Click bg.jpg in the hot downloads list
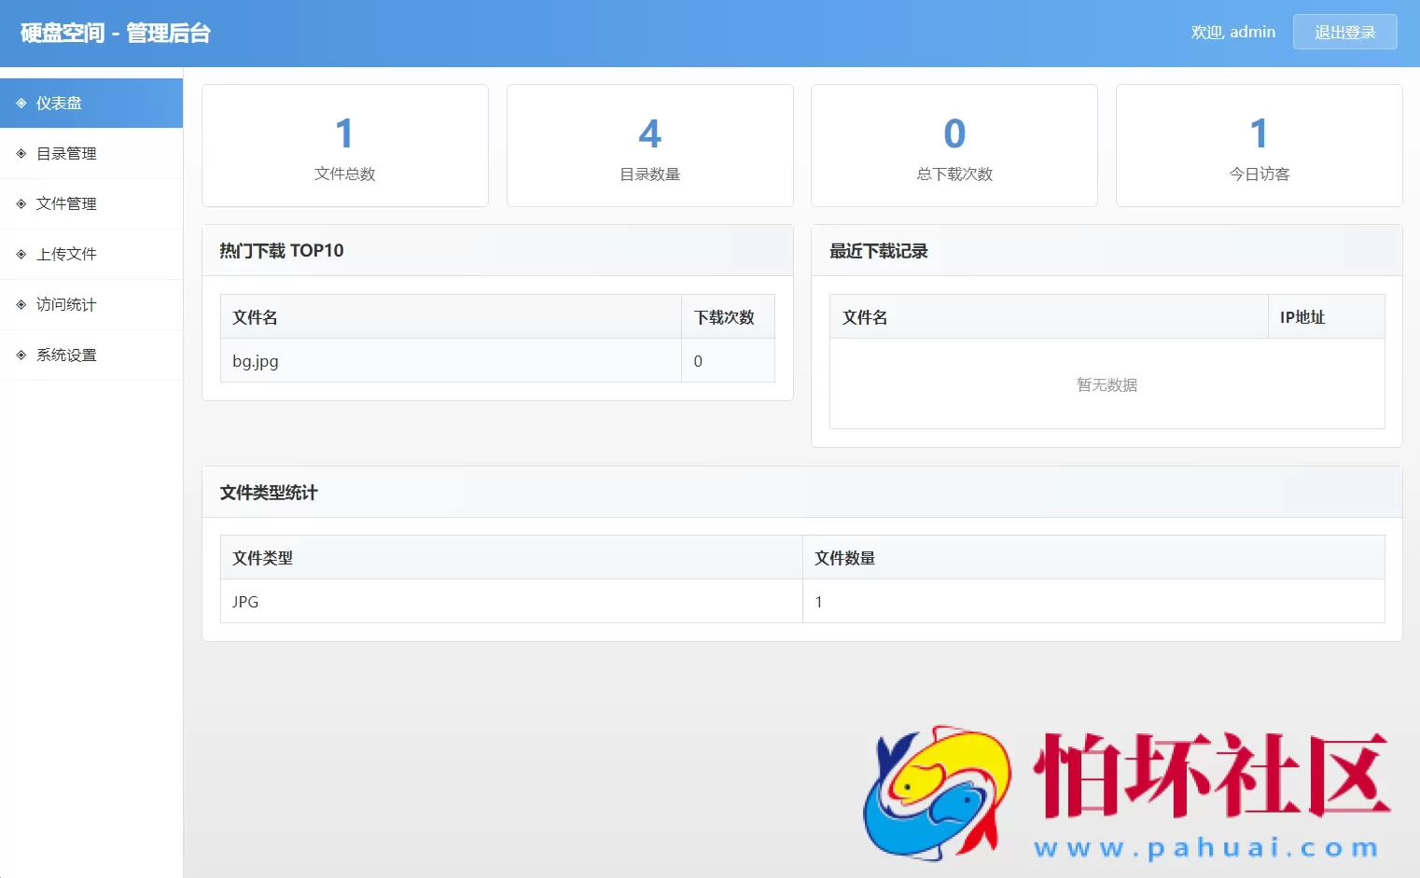The height and width of the screenshot is (878, 1420). 255,361
